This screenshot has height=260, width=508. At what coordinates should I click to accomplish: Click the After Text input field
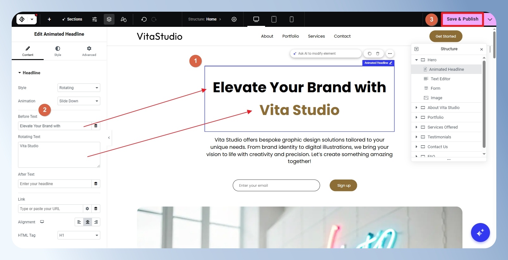55,184
